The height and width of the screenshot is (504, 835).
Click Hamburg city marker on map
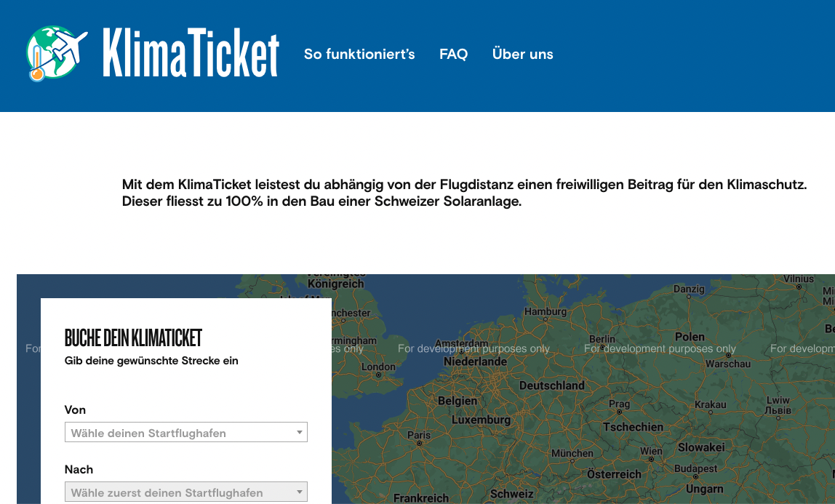545,319
